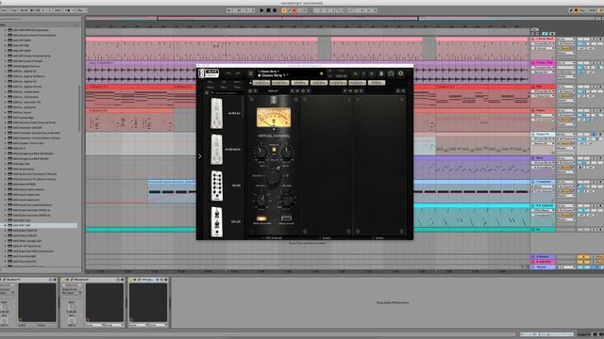This screenshot has width=604, height=339.
Task: Click the Slate Digital logo in the plugin
Action: 209,73
